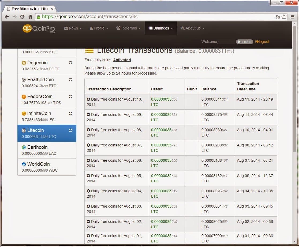Expand the August 03 transaction plus icon
The width and height of the screenshot is (299, 247).
pos(88,206)
